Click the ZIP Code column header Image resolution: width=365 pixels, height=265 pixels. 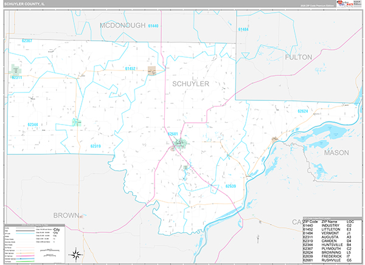point(310,222)
